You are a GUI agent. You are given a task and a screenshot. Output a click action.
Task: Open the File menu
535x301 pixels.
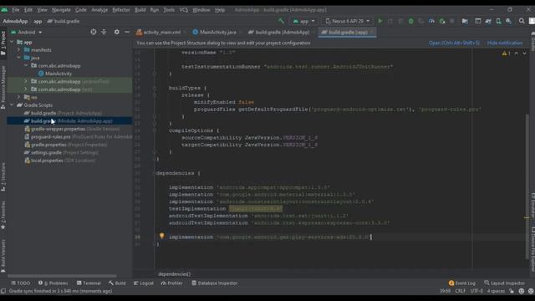click(15, 10)
